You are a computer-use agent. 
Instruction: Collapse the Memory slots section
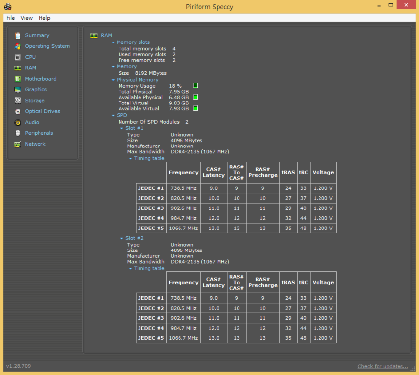113,42
